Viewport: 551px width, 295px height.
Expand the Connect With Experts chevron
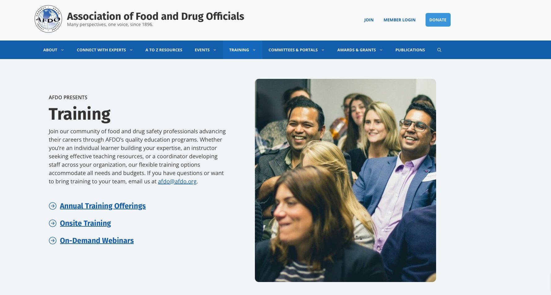pyautogui.click(x=131, y=50)
